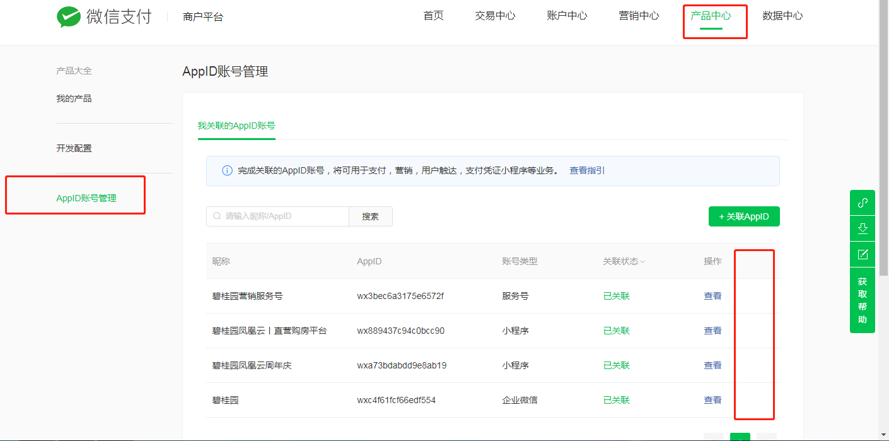Image resolution: width=889 pixels, height=441 pixels.
Task: Click 查看 for the 碧桂园 企业微信 row
Action: click(712, 400)
